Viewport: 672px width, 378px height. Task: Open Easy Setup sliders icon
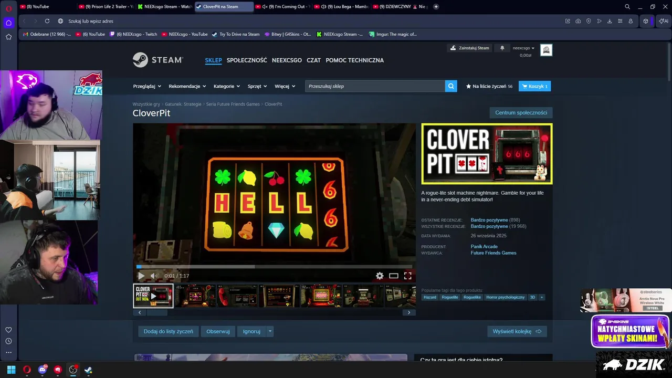[620, 21]
